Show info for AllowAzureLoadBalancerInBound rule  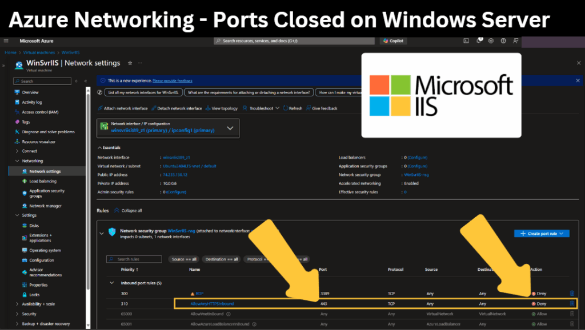(254, 324)
